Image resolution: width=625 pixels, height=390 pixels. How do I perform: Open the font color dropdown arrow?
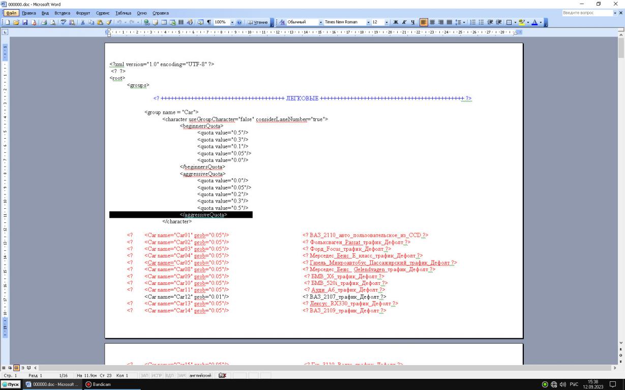coord(540,22)
